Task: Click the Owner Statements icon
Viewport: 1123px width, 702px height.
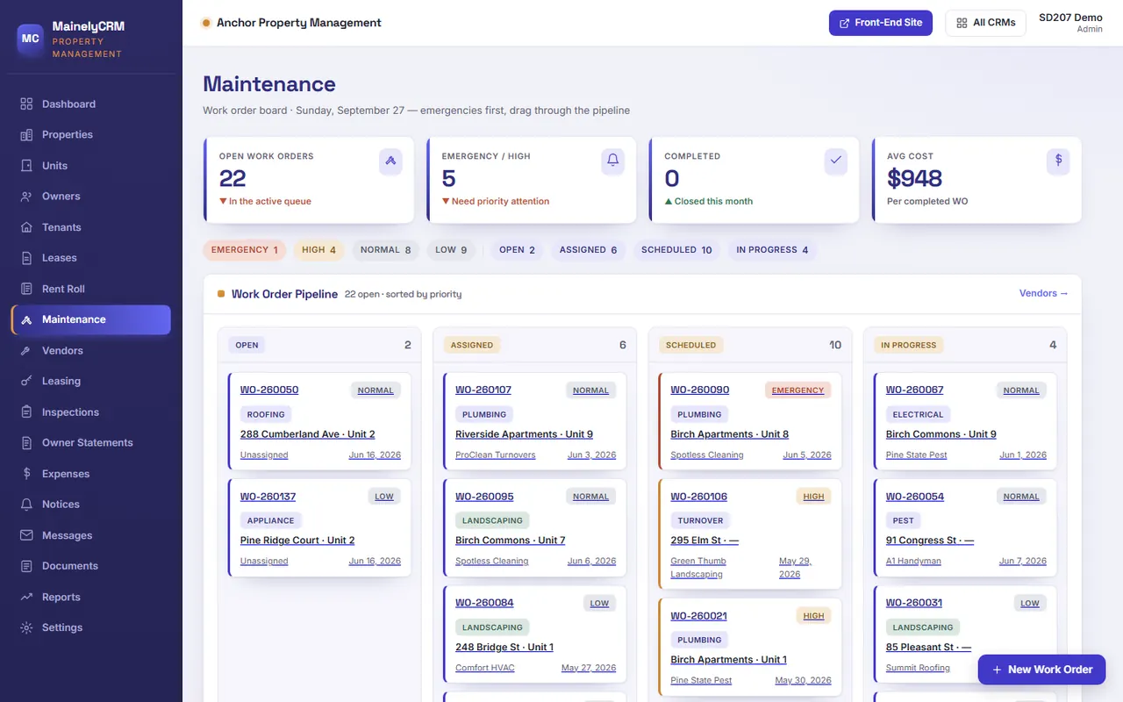Action: click(x=26, y=442)
